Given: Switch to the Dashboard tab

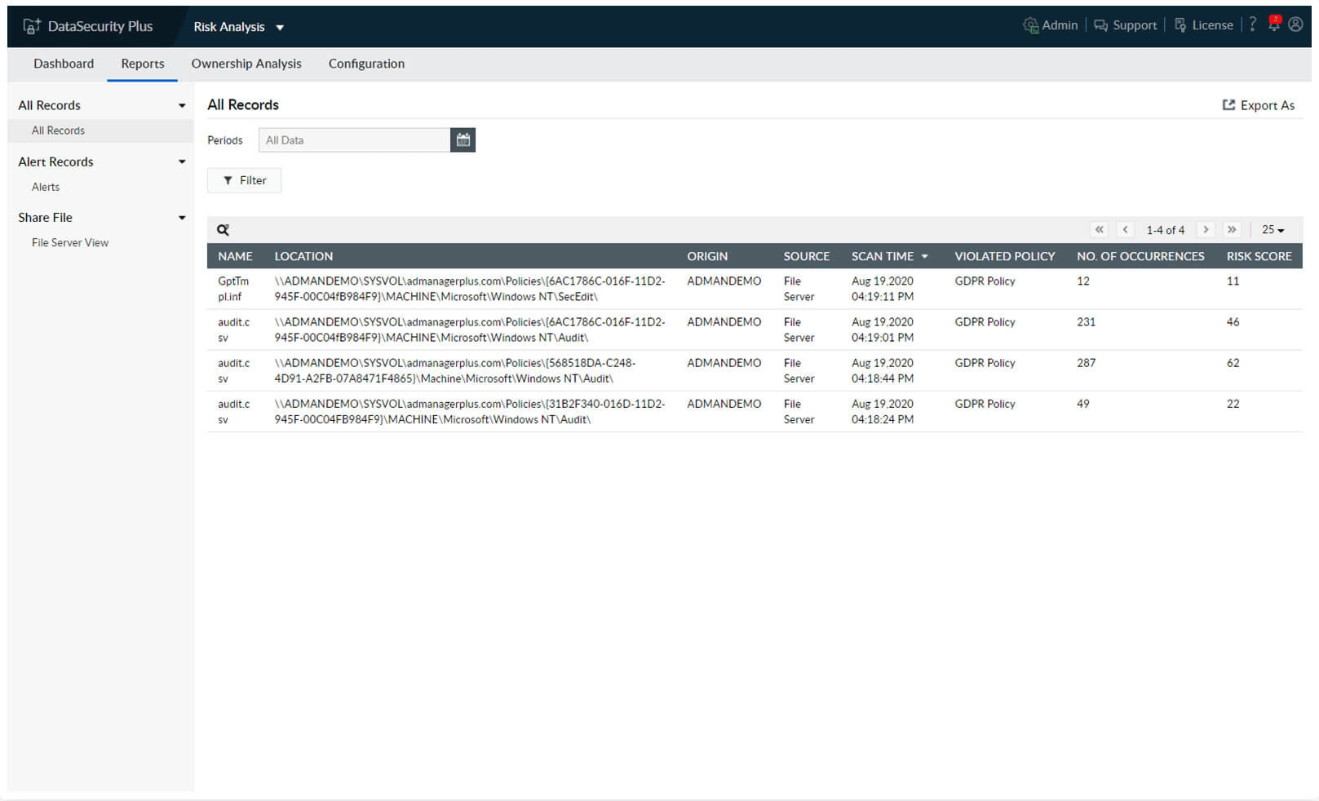Looking at the screenshot, I should click(64, 64).
